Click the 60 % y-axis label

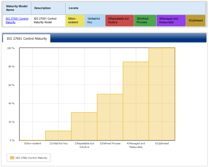pyautogui.click(x=11, y=85)
